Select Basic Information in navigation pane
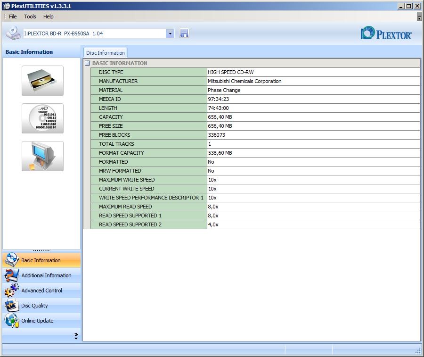Screen dimensions: 424x357 pyautogui.click(x=41, y=260)
